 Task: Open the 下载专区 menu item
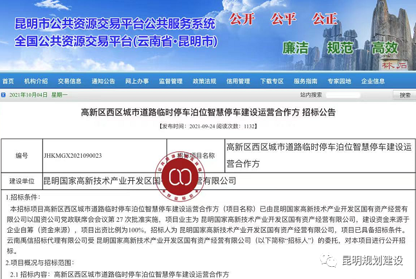point(272,81)
